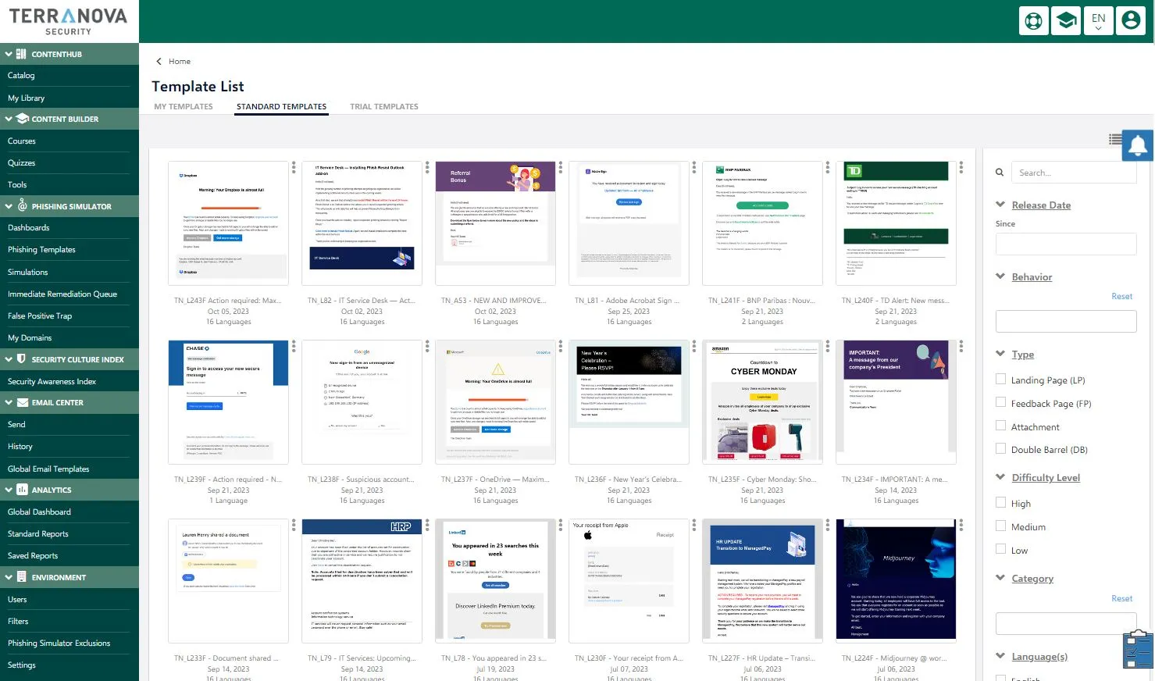Viewport: 1155px width, 681px height.
Task: Click the envelope icon beside Email Center
Action: click(23, 403)
